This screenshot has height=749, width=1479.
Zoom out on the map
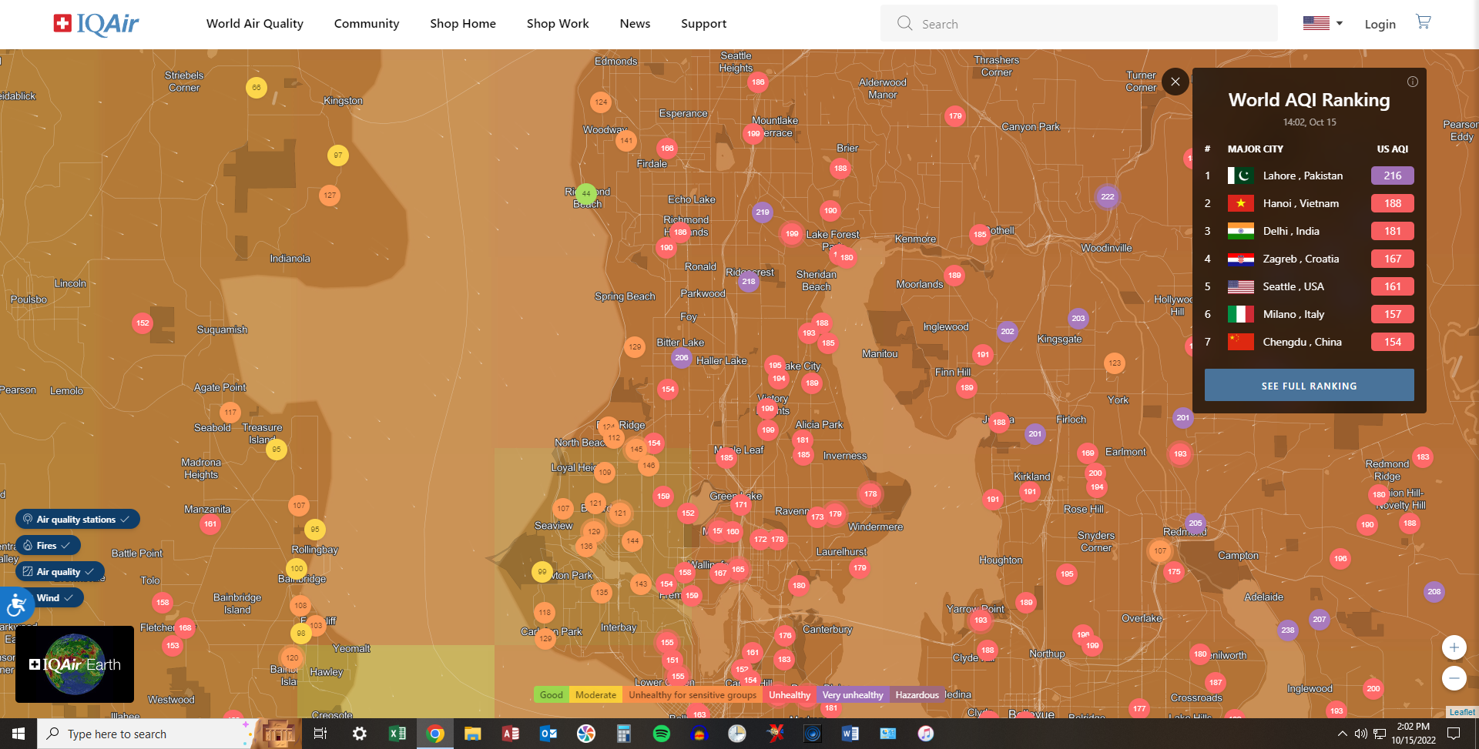1454,678
